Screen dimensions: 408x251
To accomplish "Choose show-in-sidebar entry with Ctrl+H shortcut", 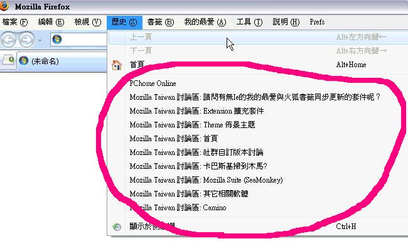I will click(258, 227).
